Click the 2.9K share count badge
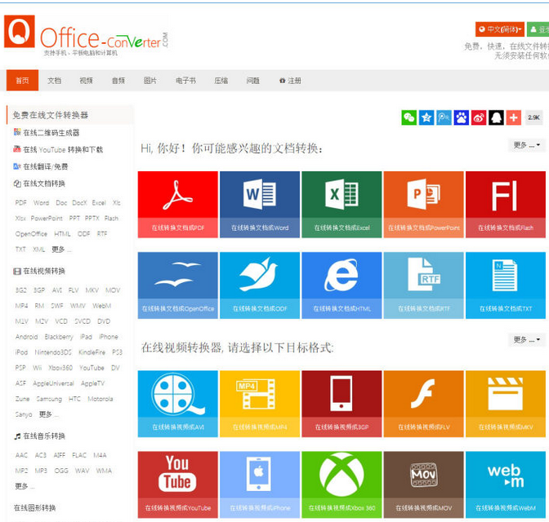 coord(533,117)
